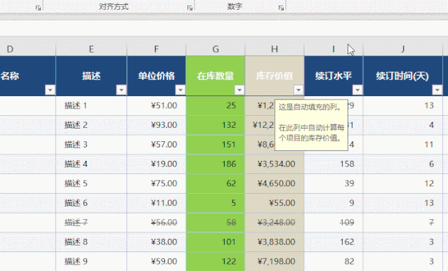Select unit price cell ¥11.00

pyautogui.click(x=157, y=203)
